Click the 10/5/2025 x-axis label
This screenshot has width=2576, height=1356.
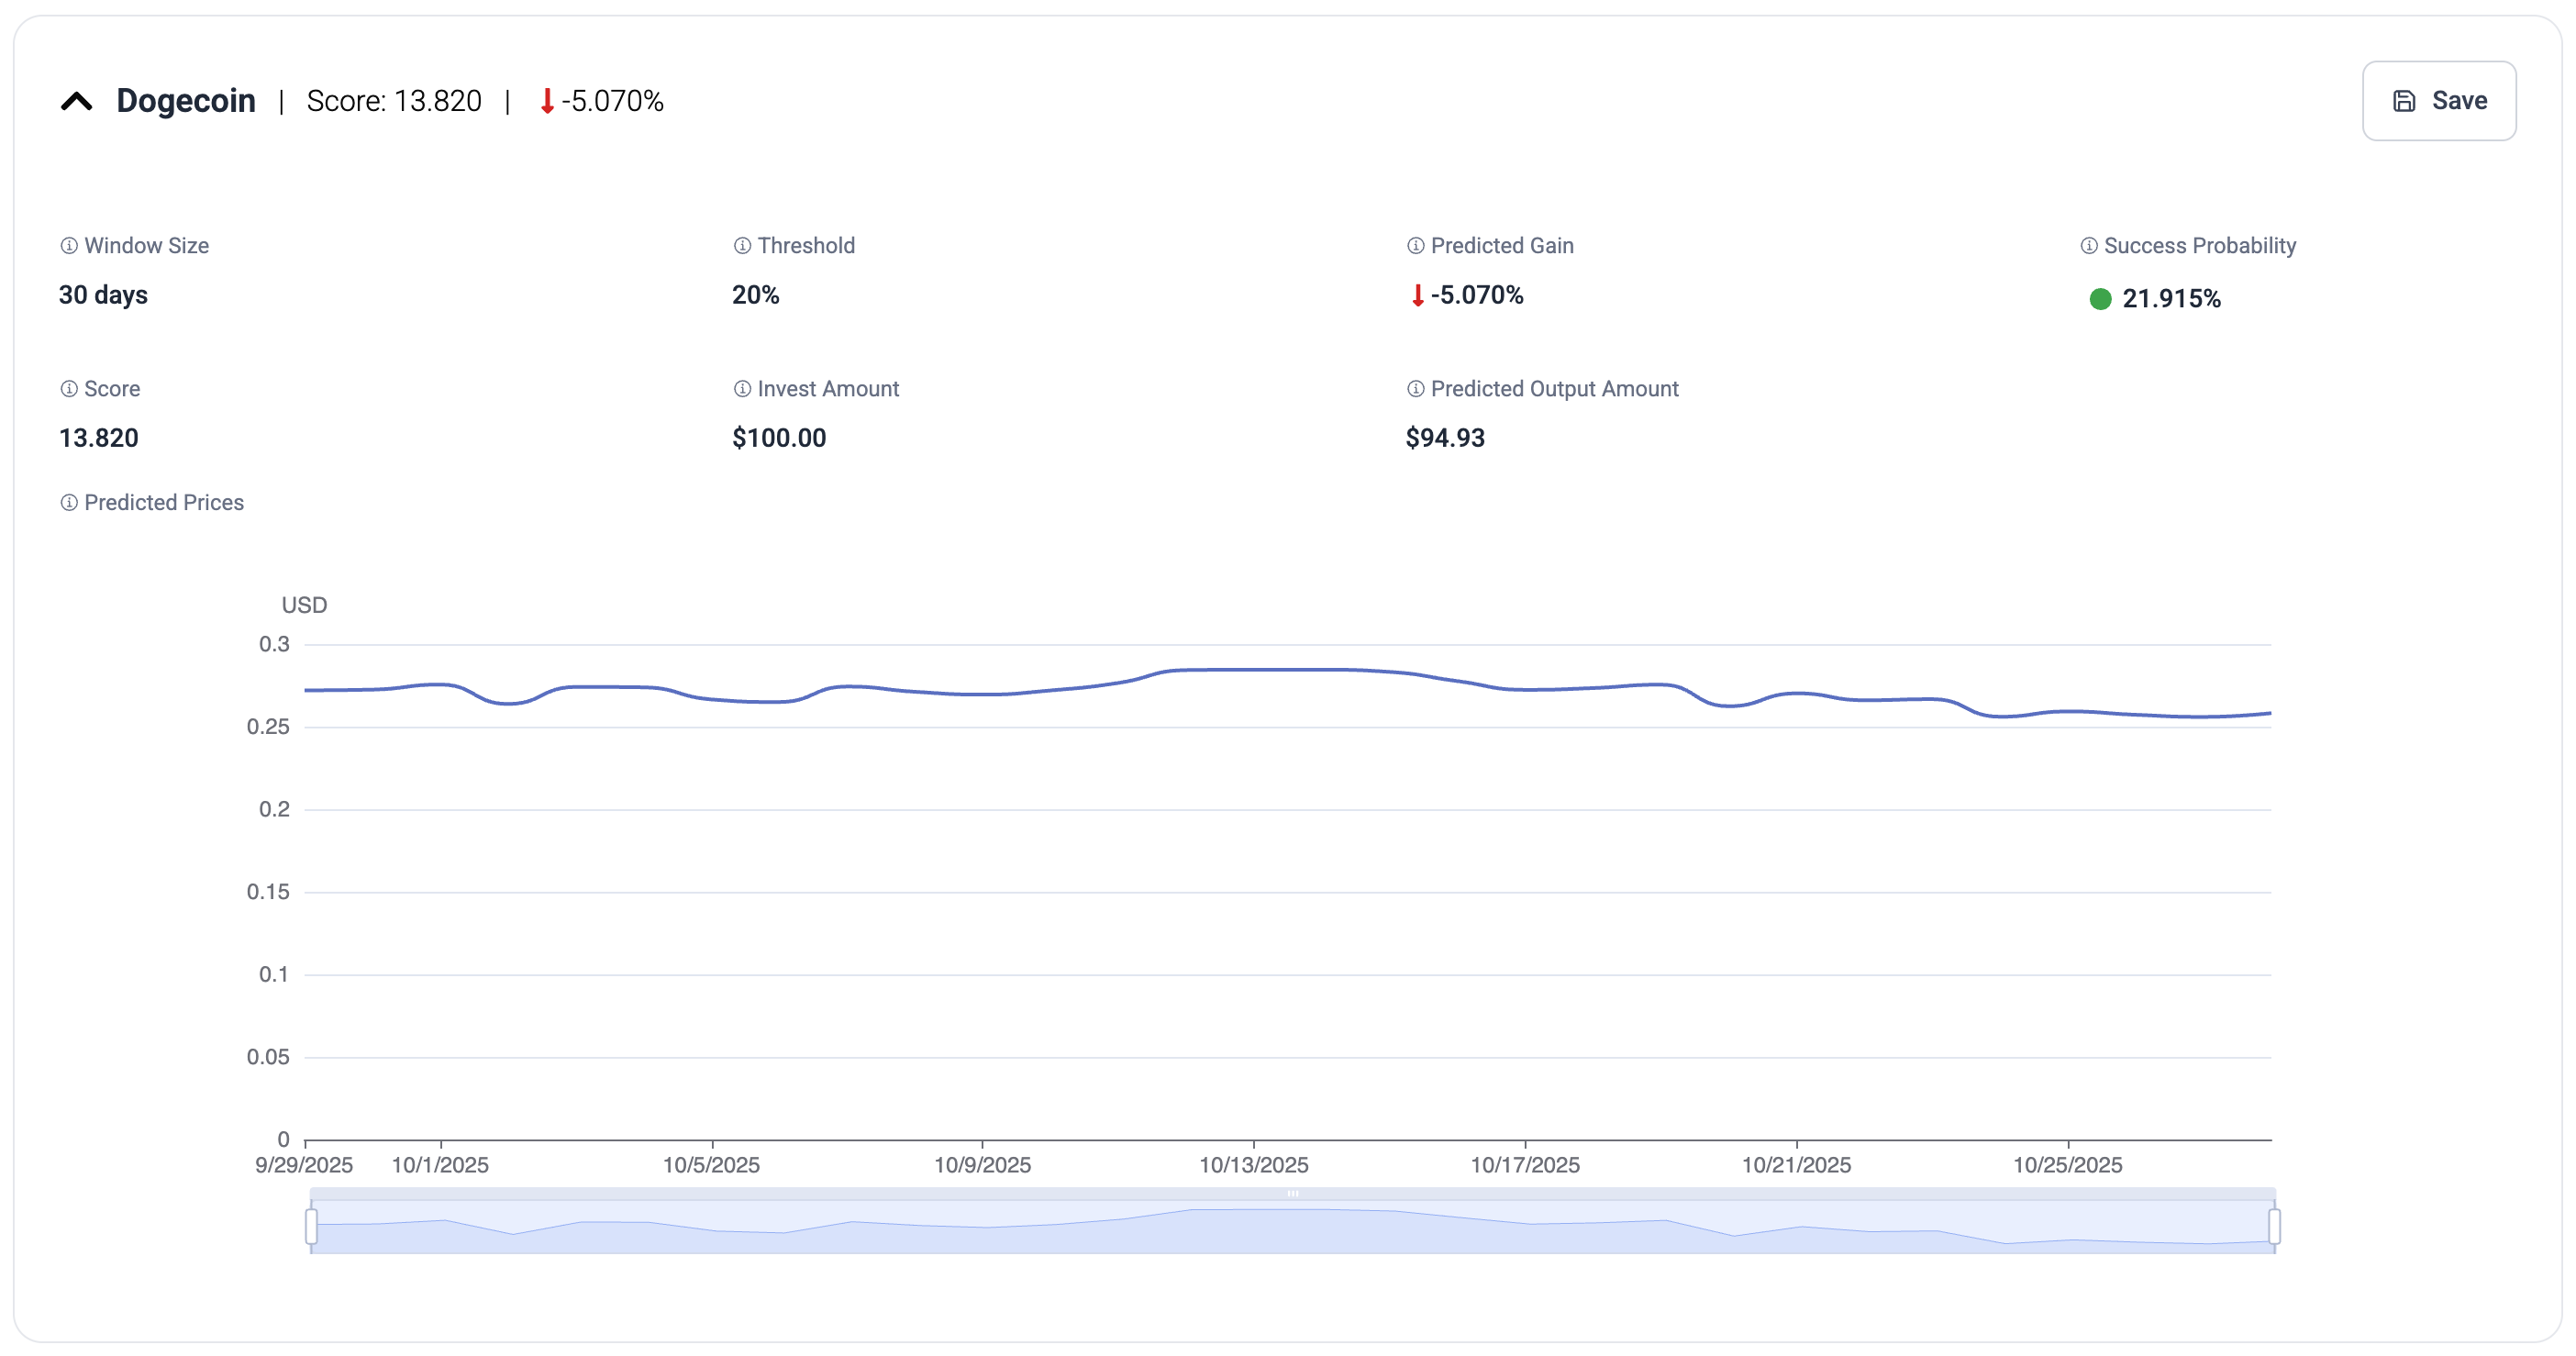point(711,1165)
